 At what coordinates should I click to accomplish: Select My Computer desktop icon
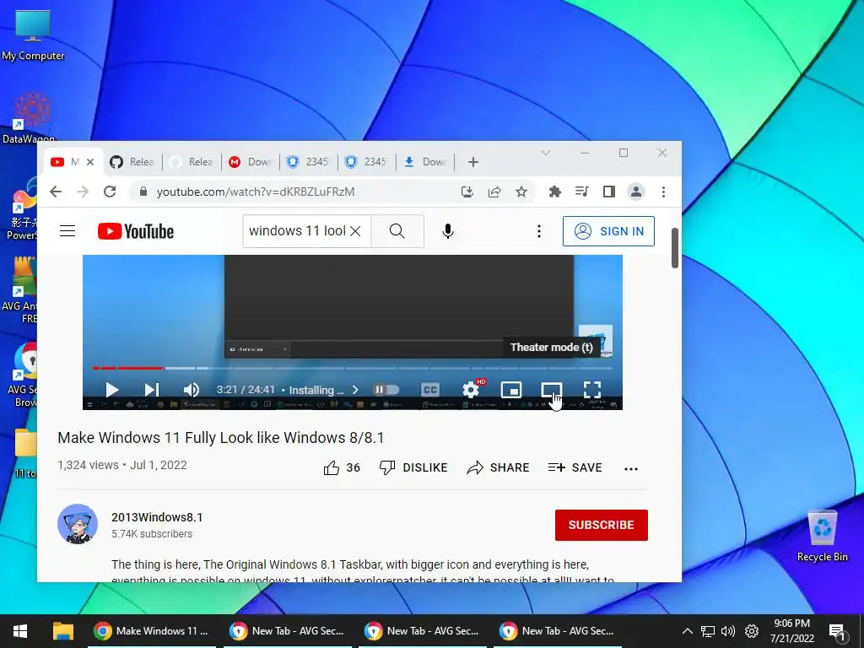point(33,35)
